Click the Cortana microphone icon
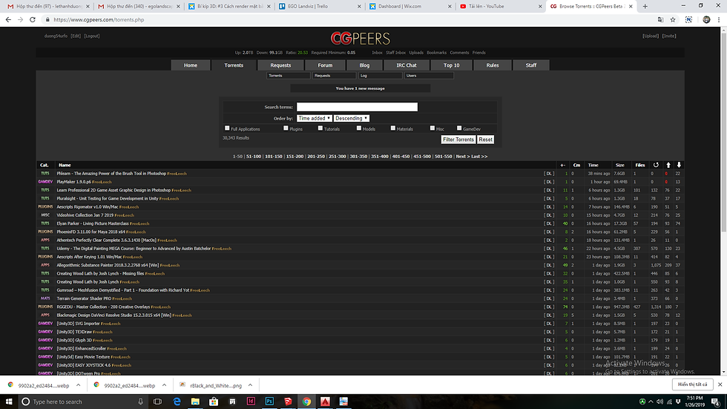 click(x=140, y=402)
